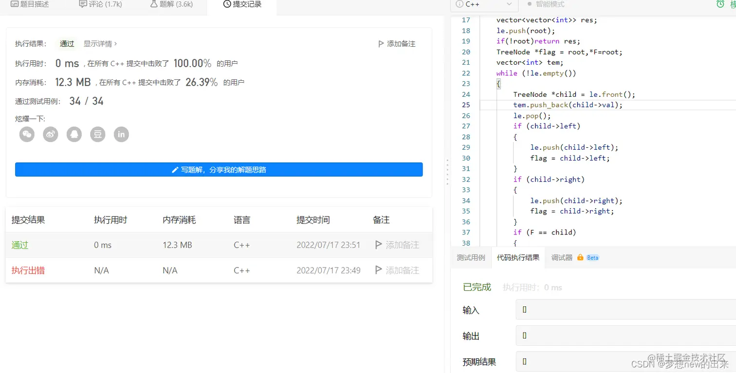Click the 12.3 MB cell in table
This screenshot has width=736, height=373.
tap(177, 245)
